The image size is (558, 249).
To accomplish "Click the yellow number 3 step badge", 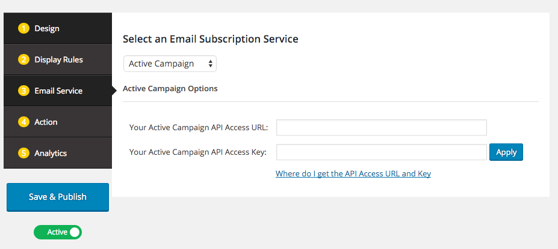I will pyautogui.click(x=23, y=91).
